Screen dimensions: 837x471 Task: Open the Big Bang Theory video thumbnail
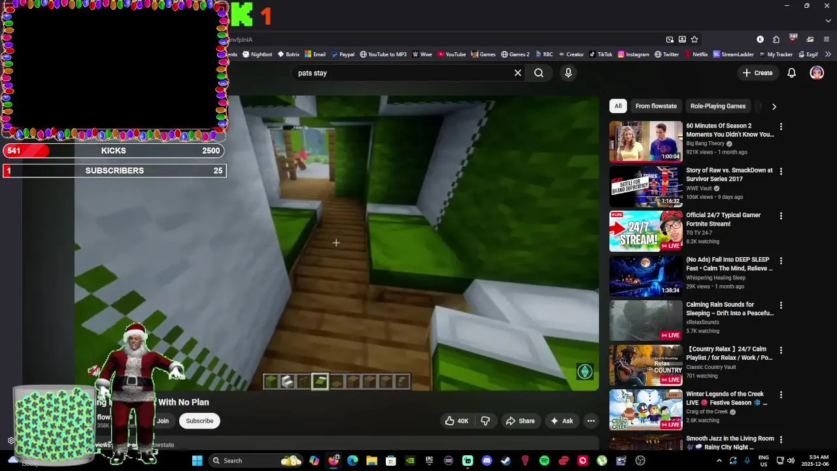(x=646, y=141)
